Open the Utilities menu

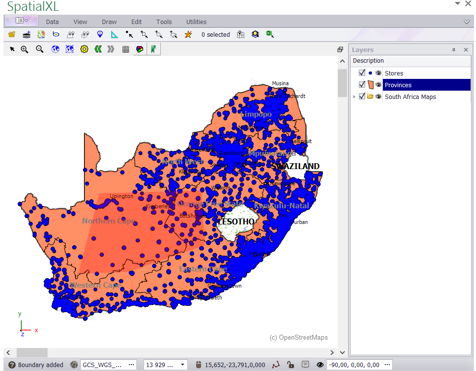point(196,22)
